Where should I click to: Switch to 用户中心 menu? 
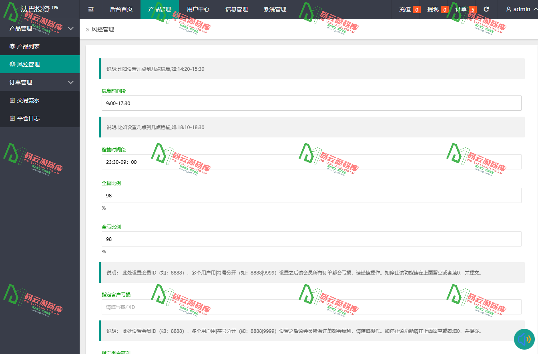coord(198,9)
